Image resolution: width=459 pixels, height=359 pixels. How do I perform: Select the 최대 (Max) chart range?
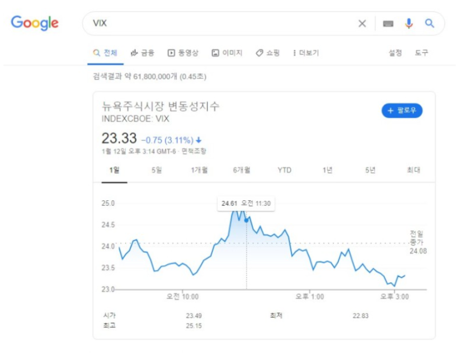[413, 170]
